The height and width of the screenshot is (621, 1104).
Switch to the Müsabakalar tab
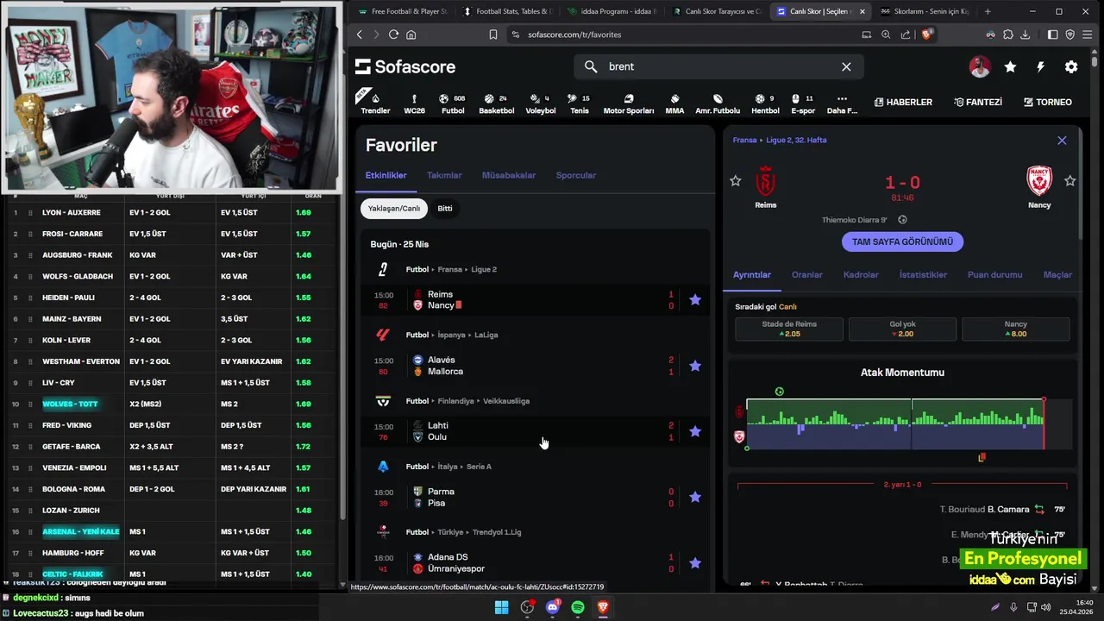[509, 175]
